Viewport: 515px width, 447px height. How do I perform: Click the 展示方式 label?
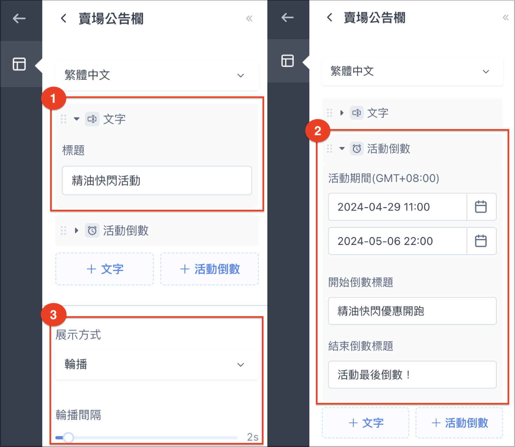click(78, 335)
